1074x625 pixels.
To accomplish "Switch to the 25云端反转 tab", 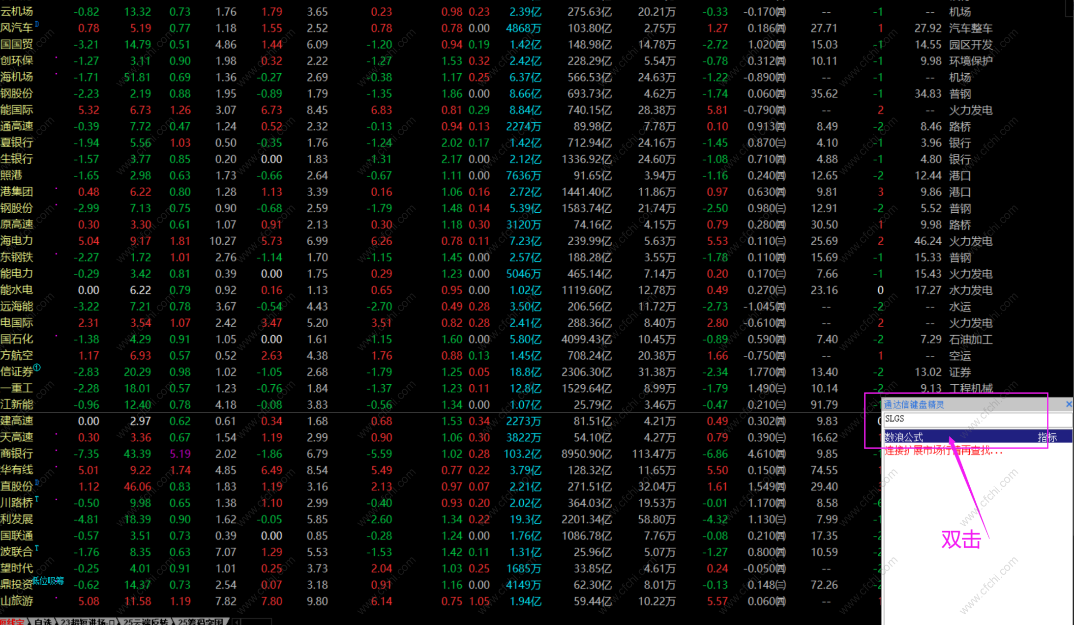I will [145, 622].
